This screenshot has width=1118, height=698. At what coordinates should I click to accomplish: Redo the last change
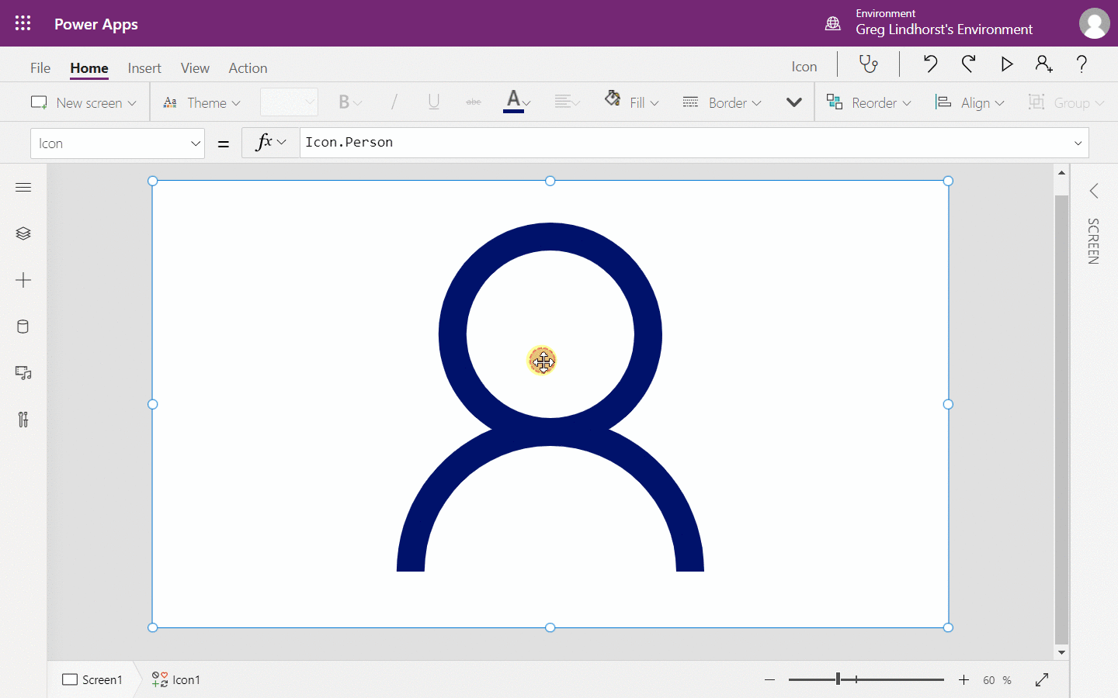[x=968, y=64]
